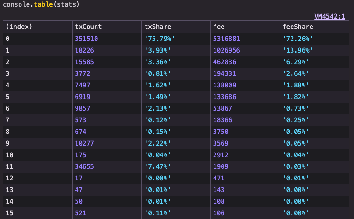This screenshot has height=219, width=354.
Task: Click fee value 143
Action: coord(219,190)
